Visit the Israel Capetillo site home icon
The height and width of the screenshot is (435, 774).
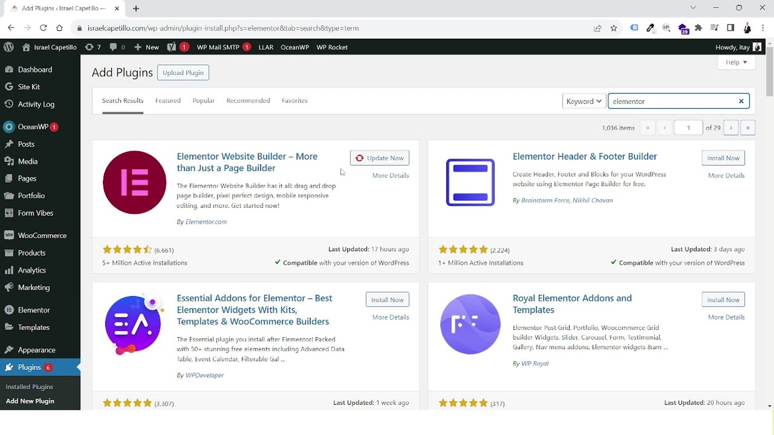(x=26, y=47)
